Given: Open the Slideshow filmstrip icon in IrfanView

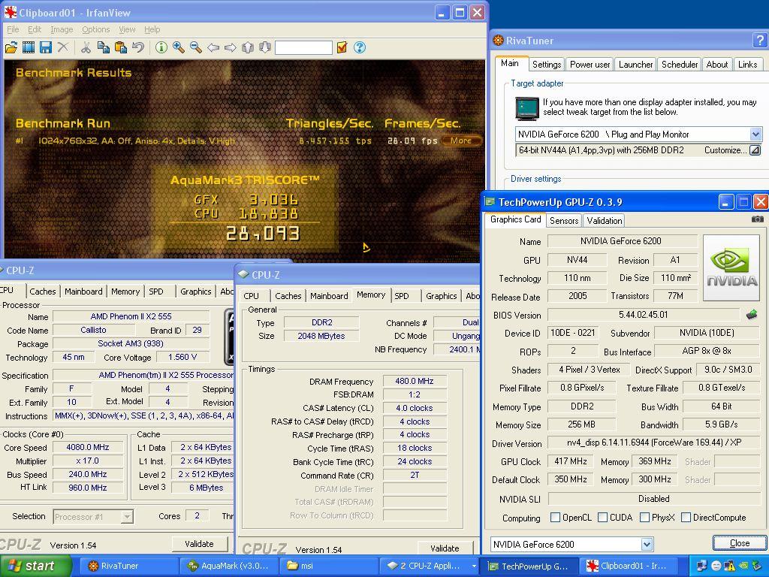Looking at the screenshot, I should [x=29, y=47].
